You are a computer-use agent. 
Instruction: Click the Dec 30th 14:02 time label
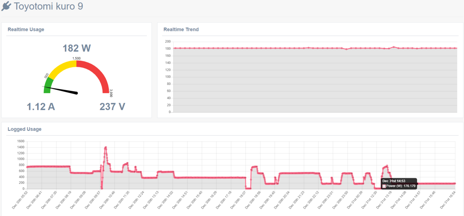[165, 200]
